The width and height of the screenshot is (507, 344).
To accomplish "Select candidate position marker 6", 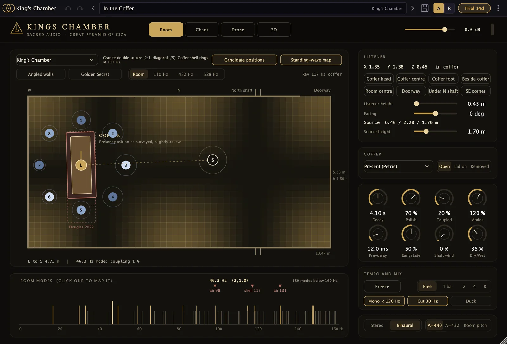I will pos(49,197).
